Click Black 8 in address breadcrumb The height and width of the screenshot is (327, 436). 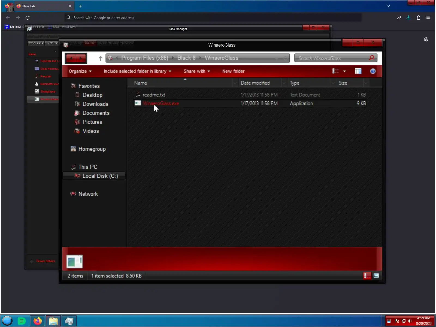186,58
